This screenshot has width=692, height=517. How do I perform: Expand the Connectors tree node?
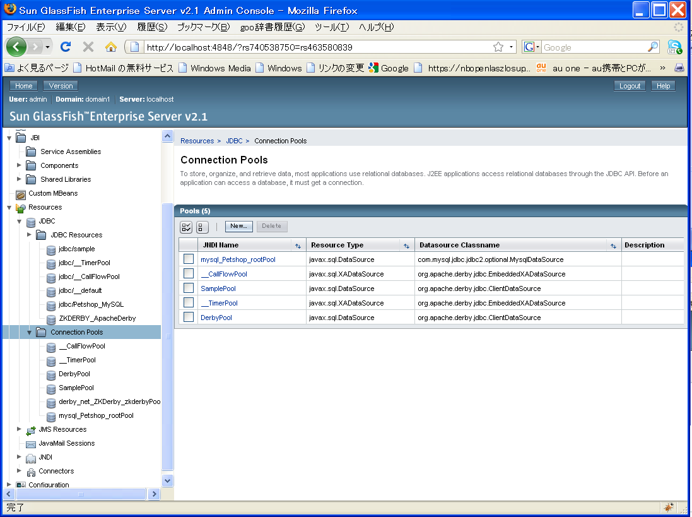tap(19, 471)
